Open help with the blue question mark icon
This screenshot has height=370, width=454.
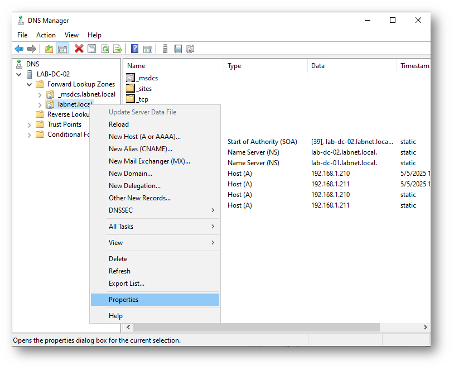[134, 49]
